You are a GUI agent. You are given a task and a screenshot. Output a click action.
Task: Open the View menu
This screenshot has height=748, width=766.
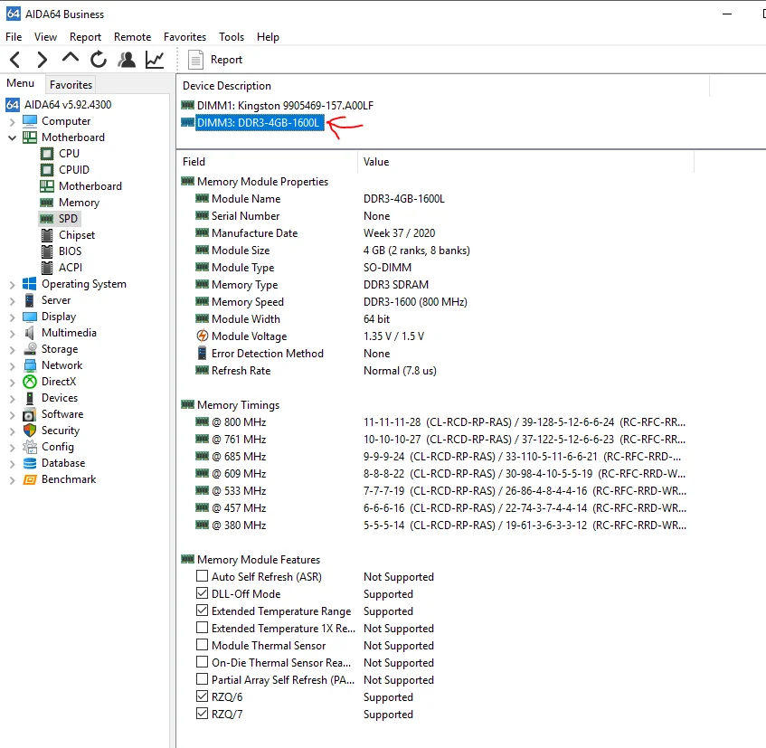click(x=45, y=37)
